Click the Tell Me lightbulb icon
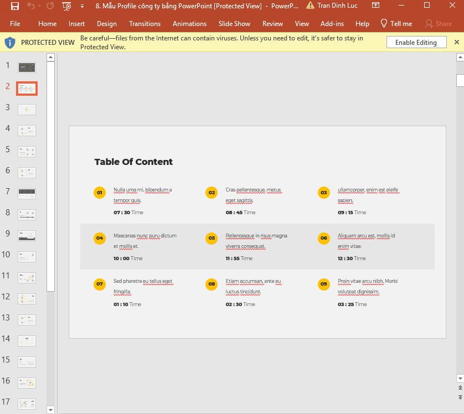Screen dimensions: 464x414 [383, 24]
